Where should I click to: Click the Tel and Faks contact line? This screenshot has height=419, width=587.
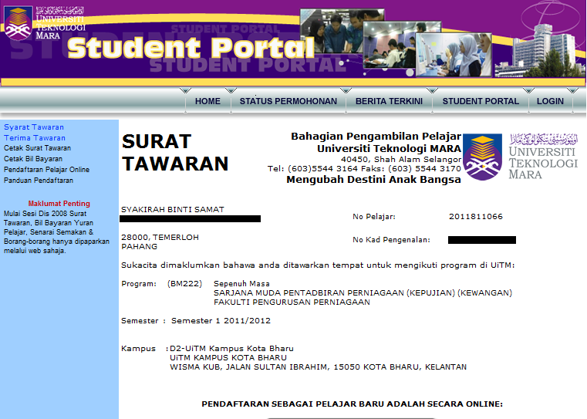(364, 169)
